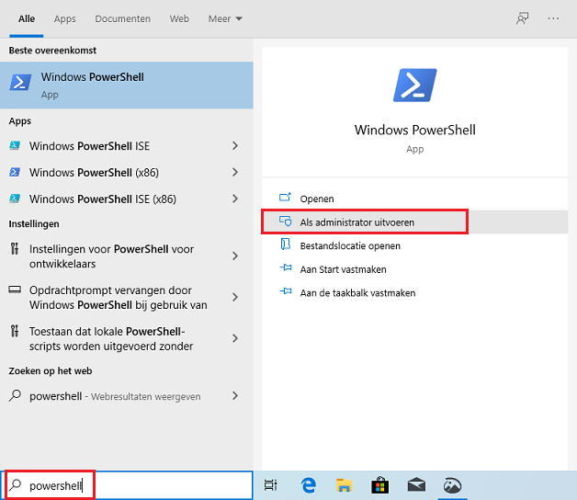Click the magnifier icon of powershell web result
Image resolution: width=577 pixels, height=500 pixels.
tap(15, 395)
